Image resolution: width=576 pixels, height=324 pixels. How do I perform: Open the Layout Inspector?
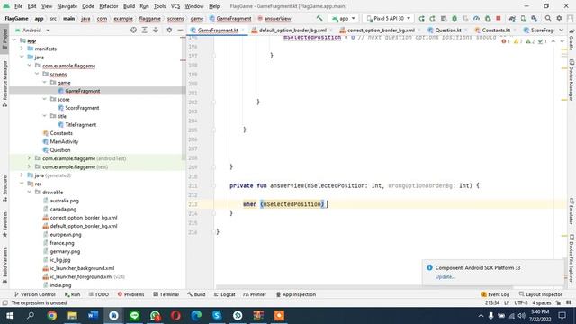(540, 294)
